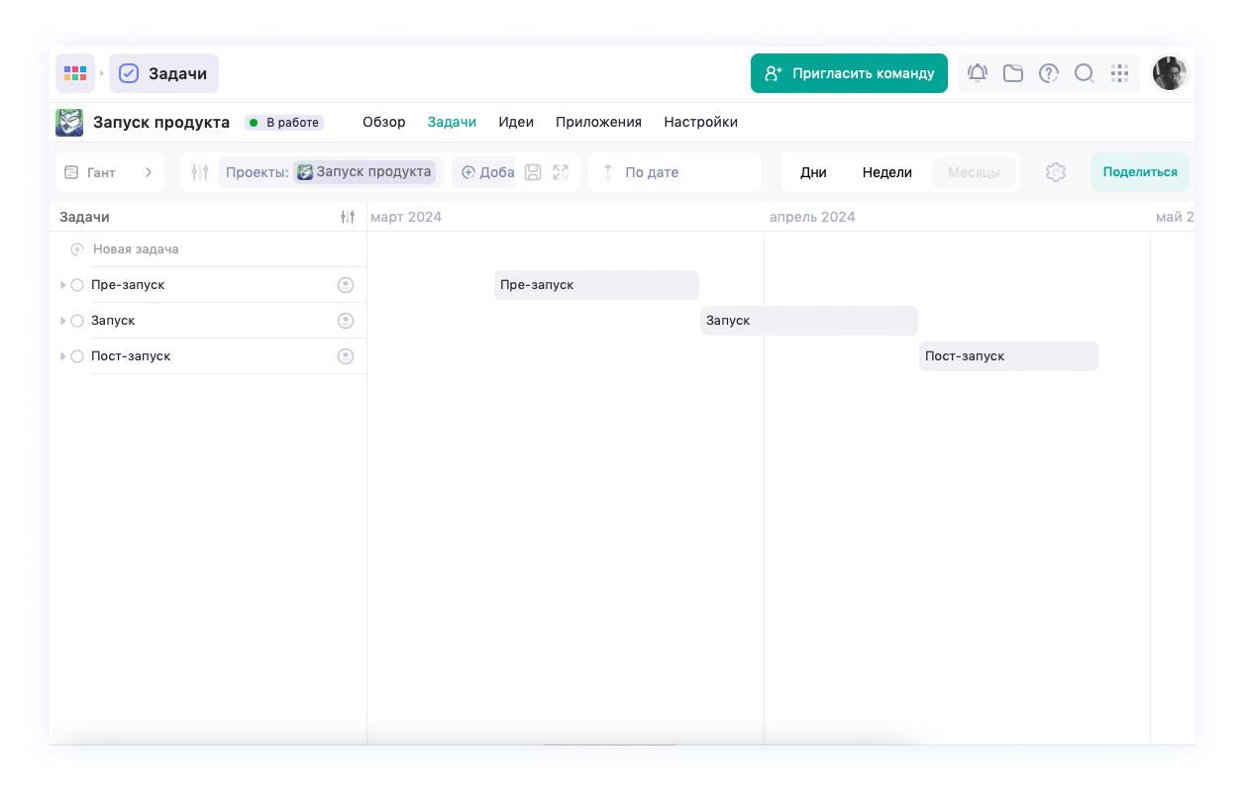Click the Gantt settings gear icon
Image resolution: width=1244 pixels, height=792 pixels.
click(1056, 172)
